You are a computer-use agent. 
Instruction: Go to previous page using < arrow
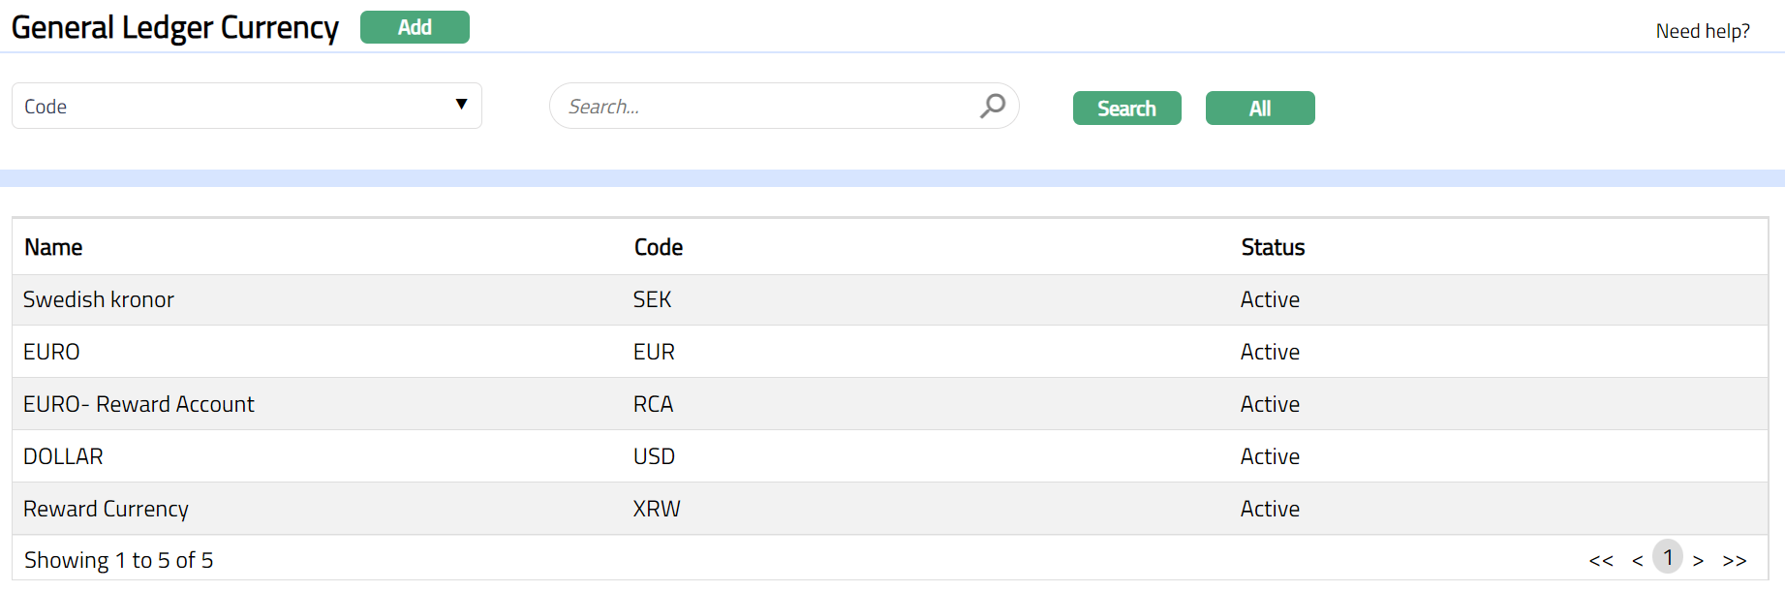1637,560
